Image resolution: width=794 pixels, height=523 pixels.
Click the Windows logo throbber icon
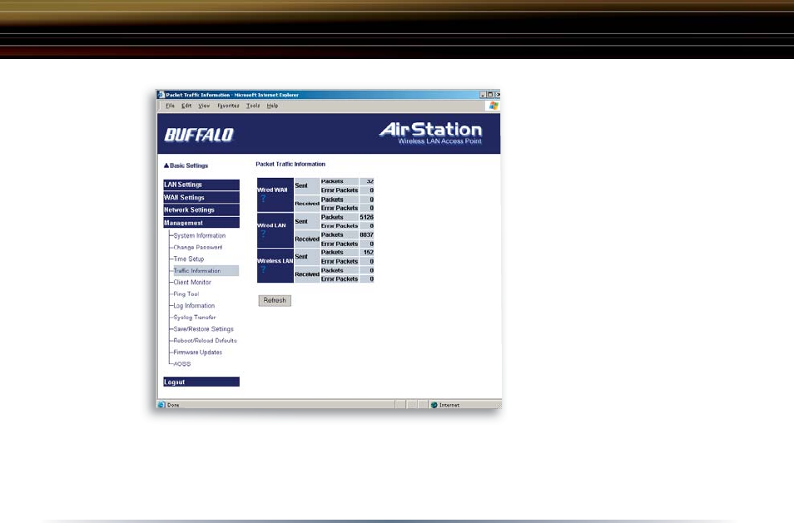pyautogui.click(x=494, y=106)
